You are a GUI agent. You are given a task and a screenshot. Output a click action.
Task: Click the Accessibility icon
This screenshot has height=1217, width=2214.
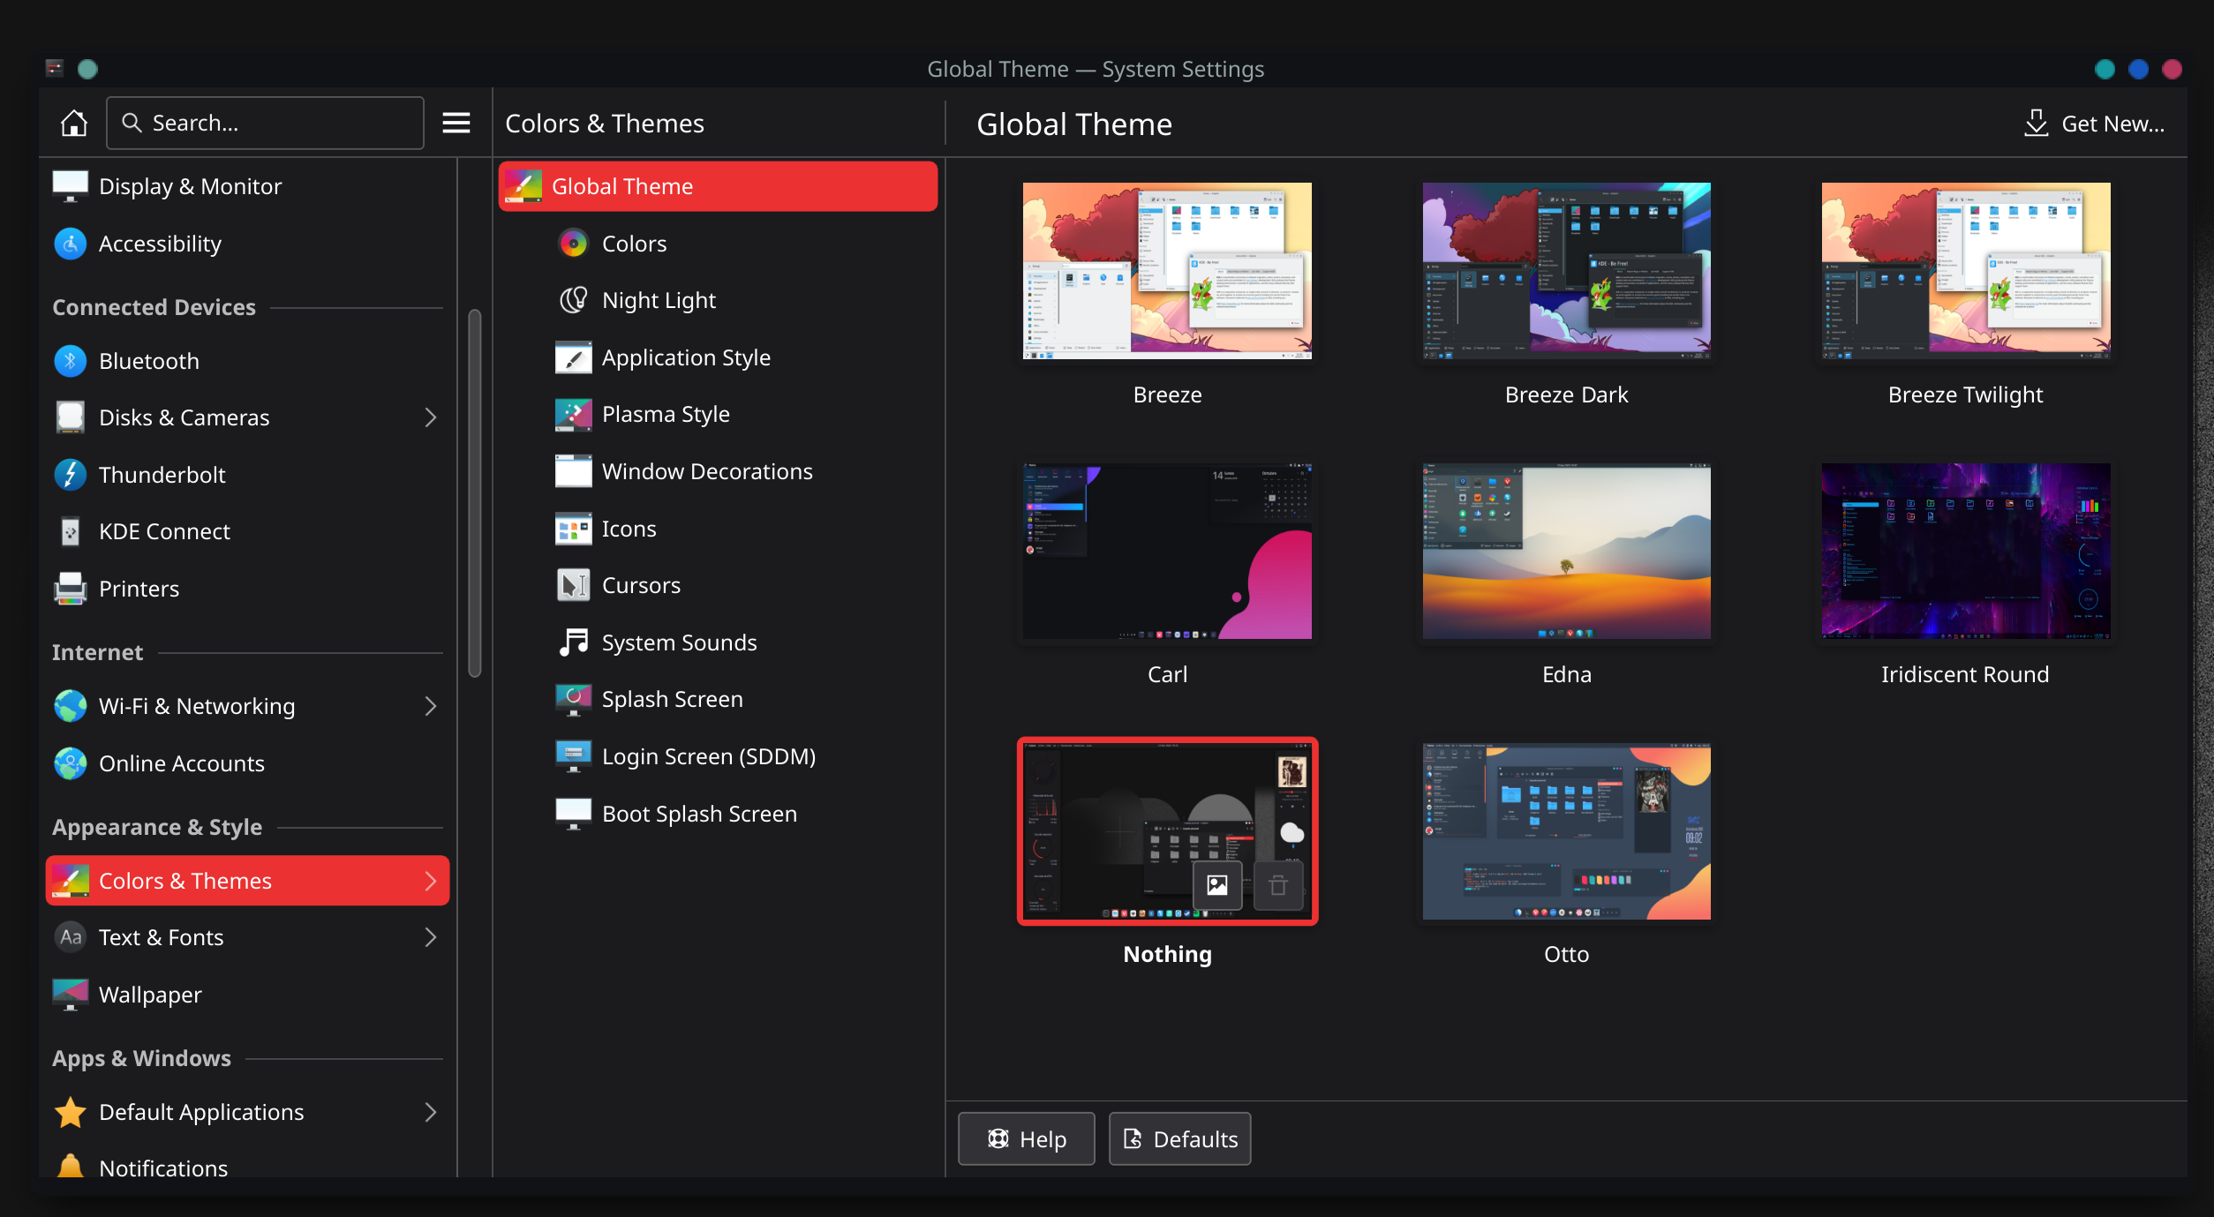pyautogui.click(x=71, y=244)
